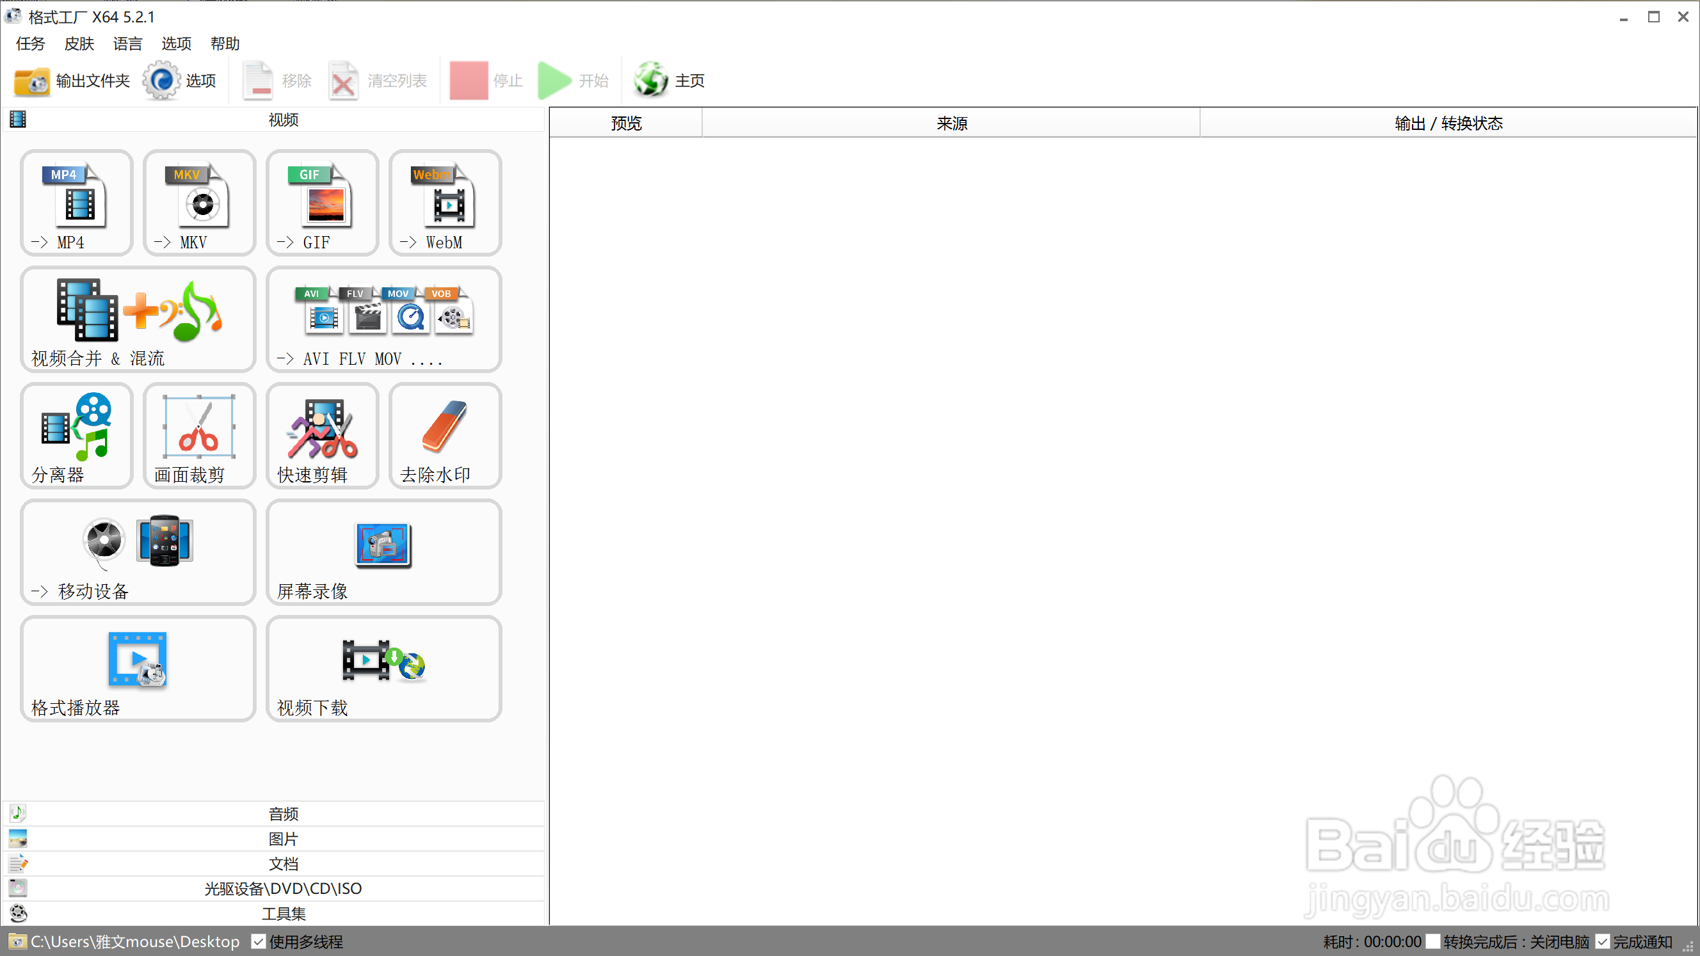Start the screen recorder (屏幕录像)

click(383, 552)
